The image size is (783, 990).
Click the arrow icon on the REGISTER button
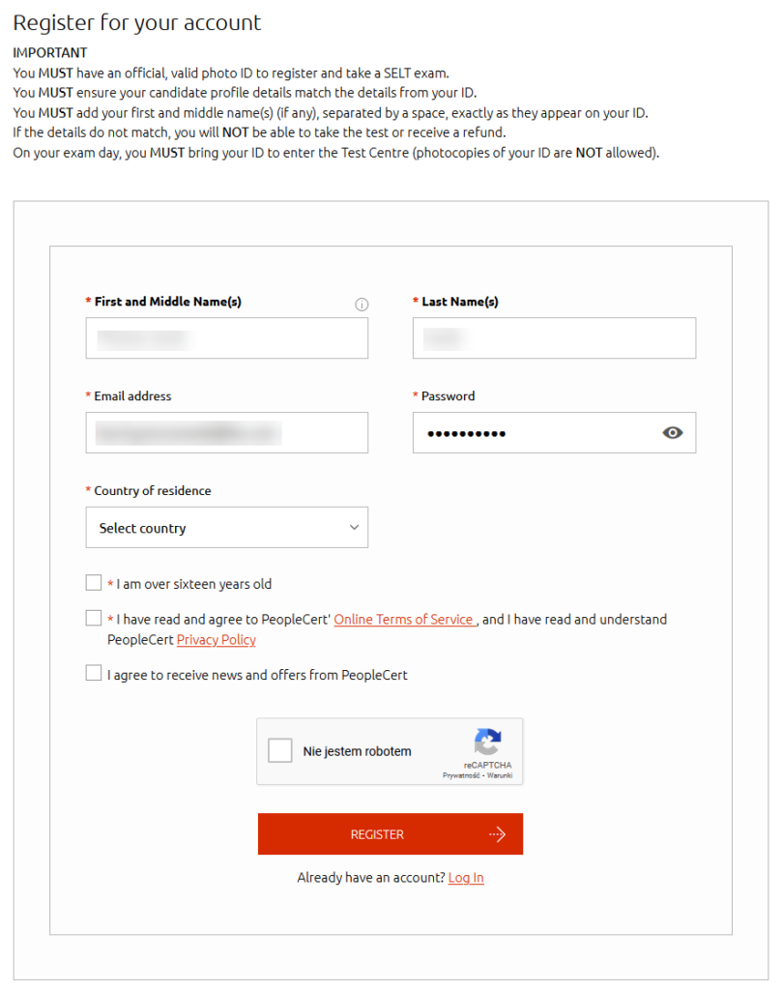tap(498, 834)
